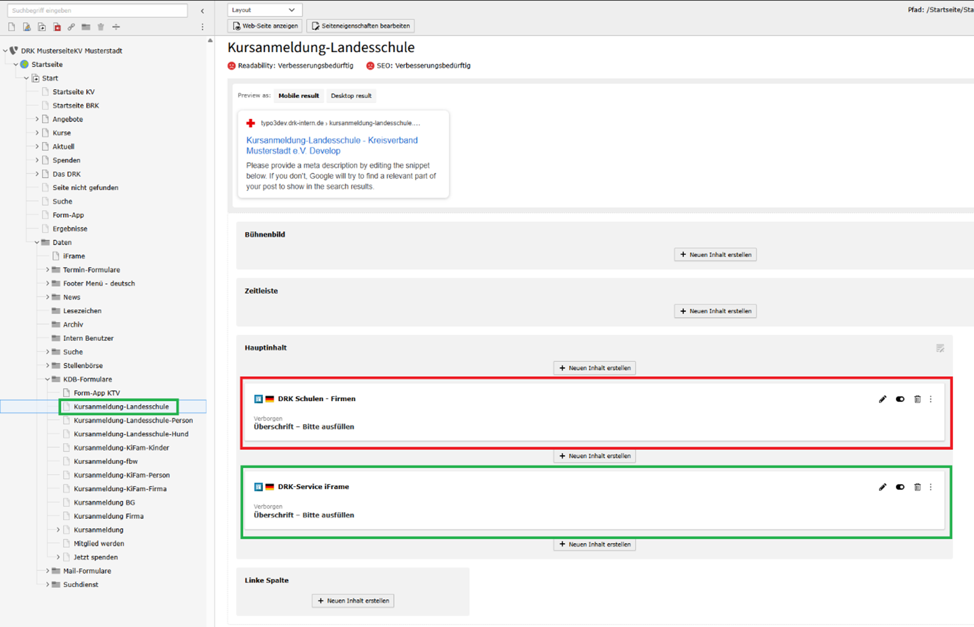Click the divider/spacer icon in tree toolbar
974x627 pixels.
116,27
